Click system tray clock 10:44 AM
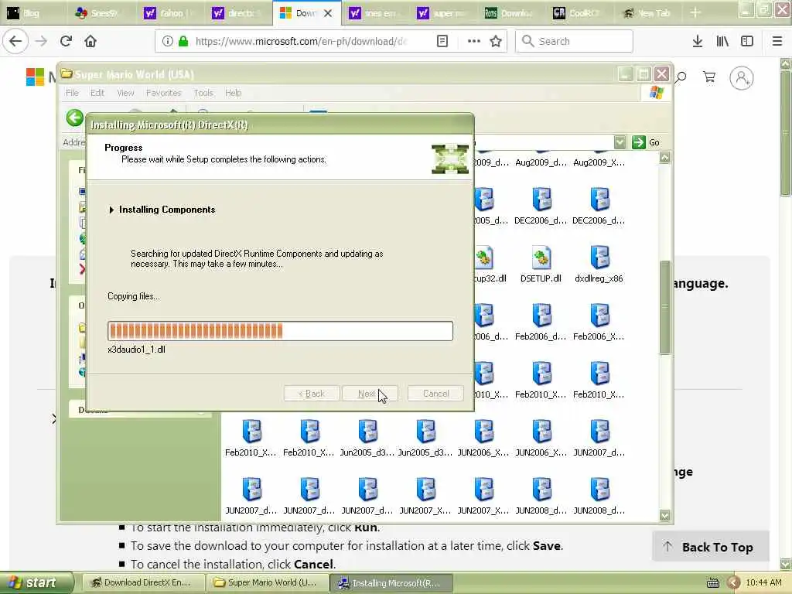The height and width of the screenshot is (594, 792). pyautogui.click(x=763, y=582)
